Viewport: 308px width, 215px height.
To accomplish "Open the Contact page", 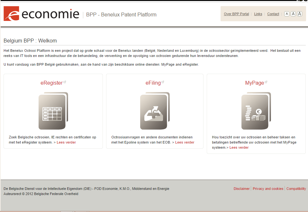I will pyautogui.click(x=273, y=14).
